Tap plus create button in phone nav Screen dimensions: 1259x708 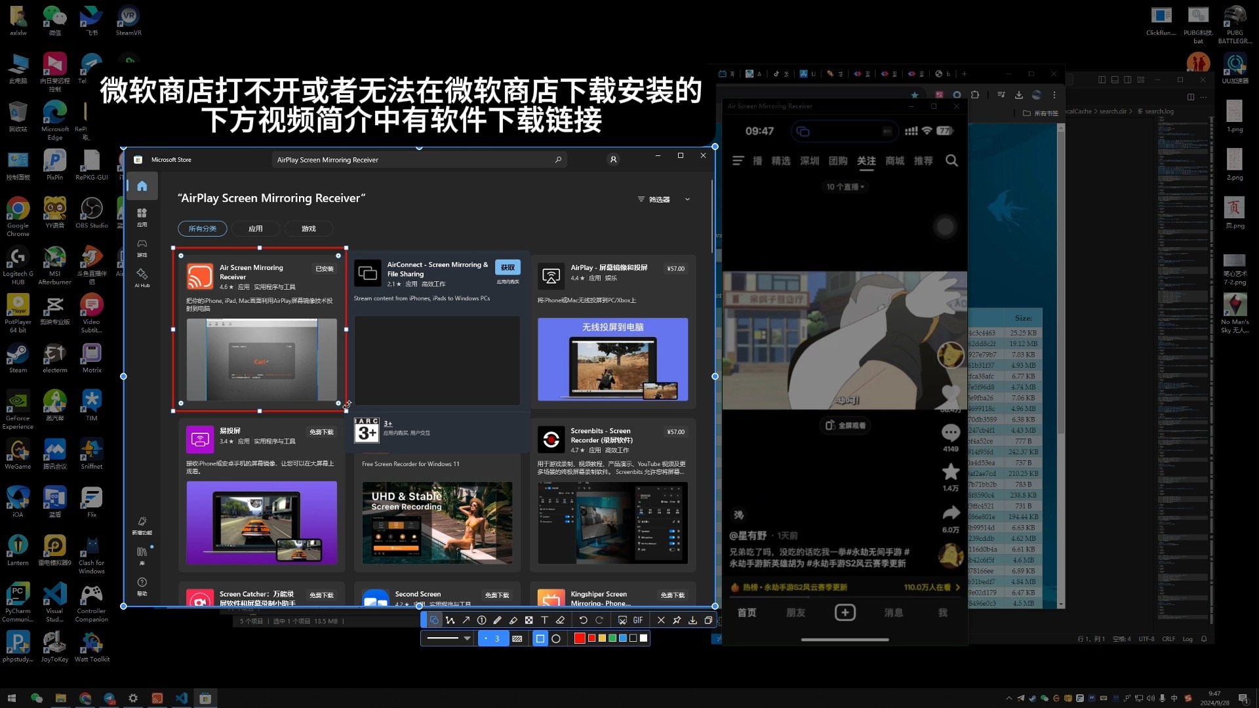coord(845,612)
